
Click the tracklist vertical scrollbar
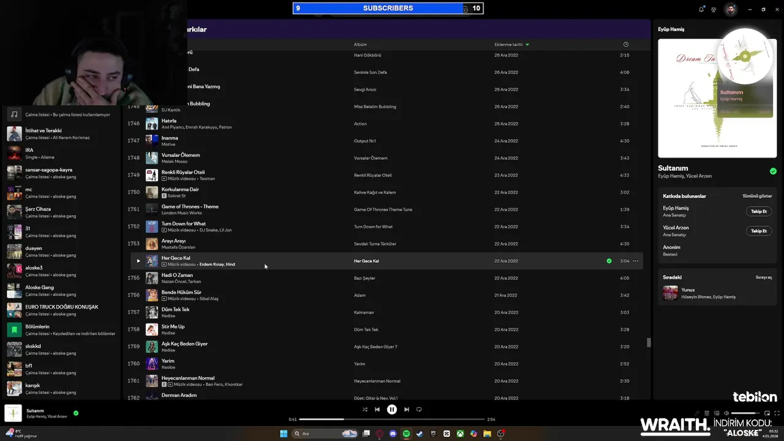click(649, 342)
